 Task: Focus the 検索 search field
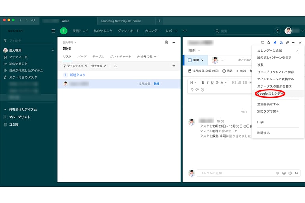pos(243,31)
